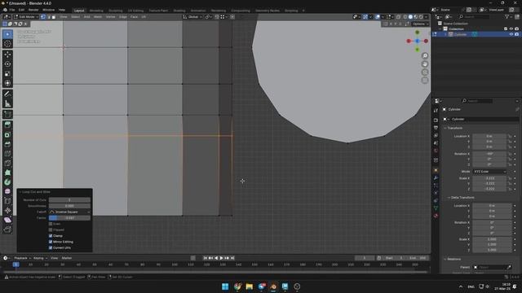Open the Render menu
The image size is (522, 293).
click(33, 10)
